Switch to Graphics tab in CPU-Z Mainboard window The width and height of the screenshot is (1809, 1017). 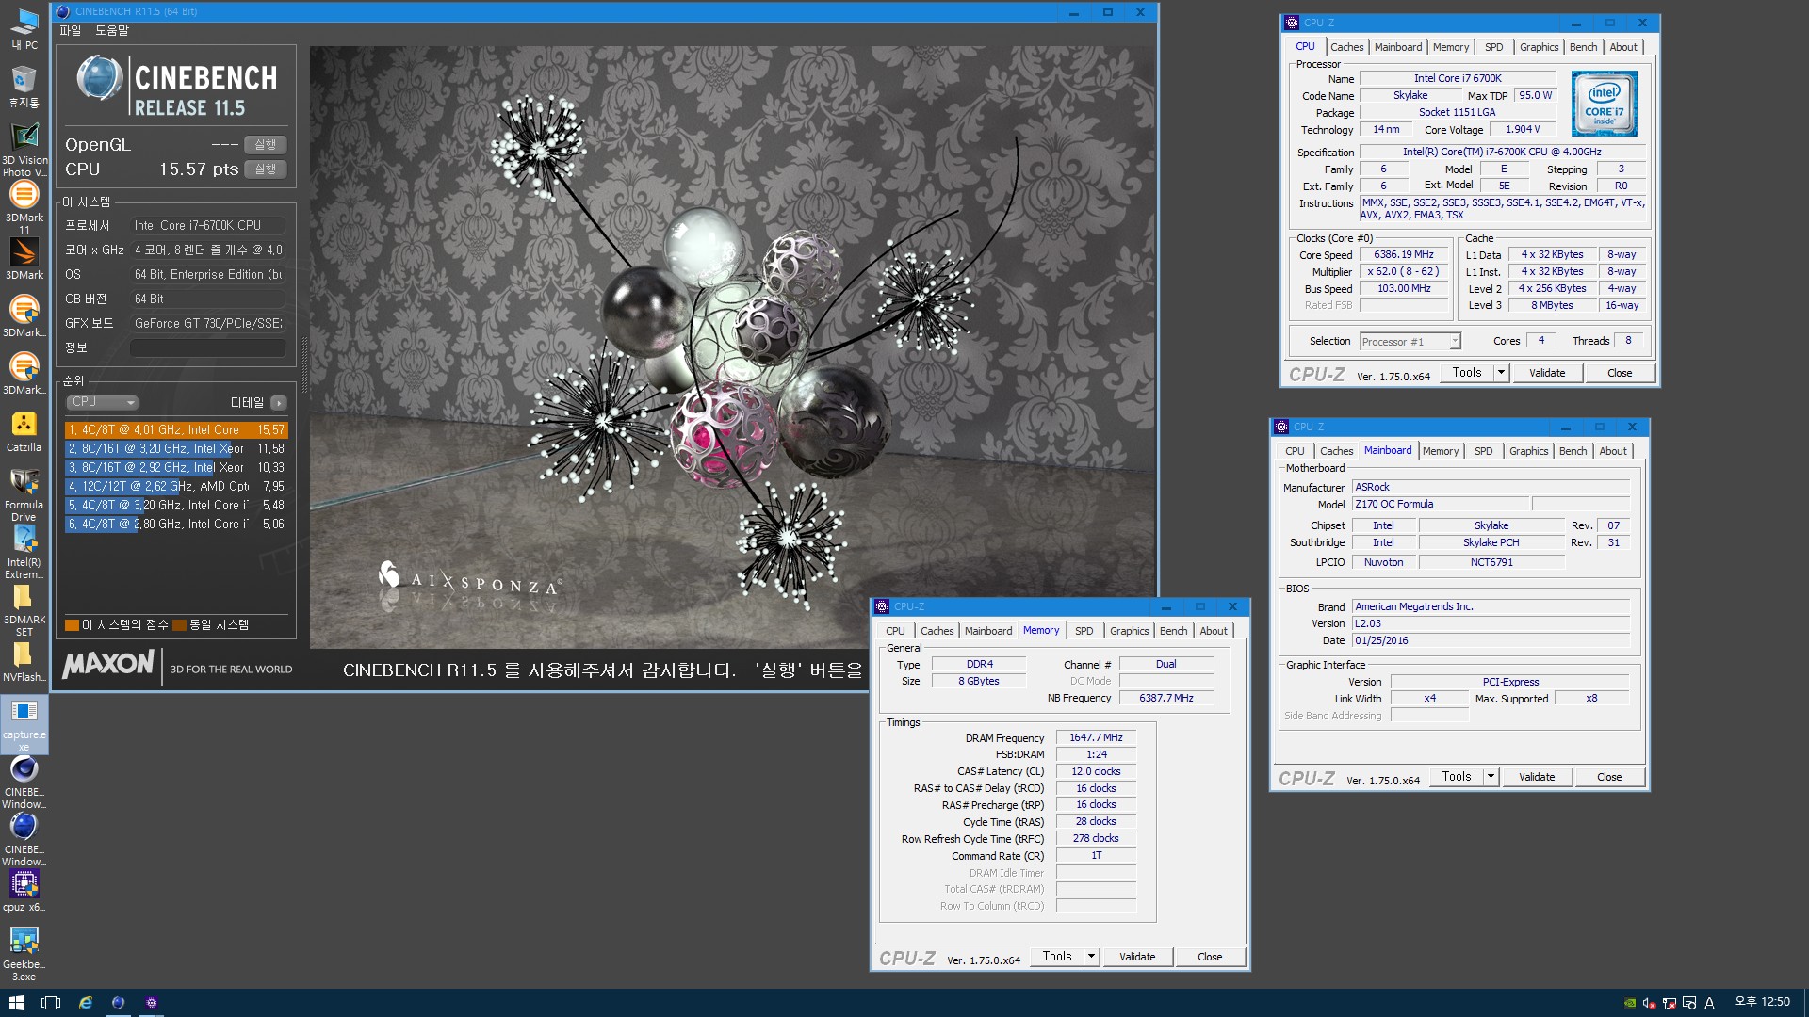(x=1528, y=451)
